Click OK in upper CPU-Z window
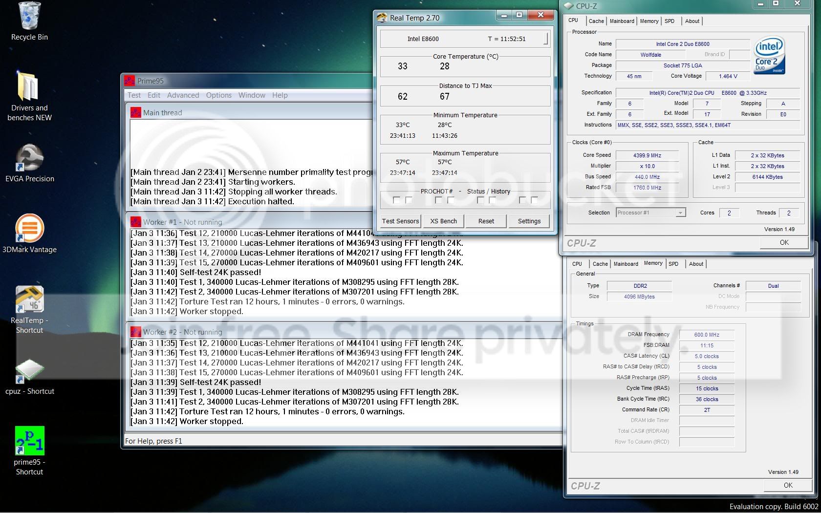Screen dimensions: 821x513 pos(784,242)
